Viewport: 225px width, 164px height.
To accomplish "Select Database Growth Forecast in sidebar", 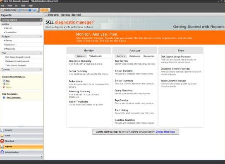I will [x=17, y=61].
